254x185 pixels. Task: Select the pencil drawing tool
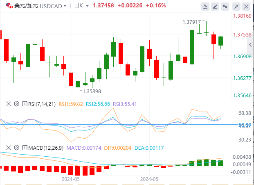pos(215,7)
